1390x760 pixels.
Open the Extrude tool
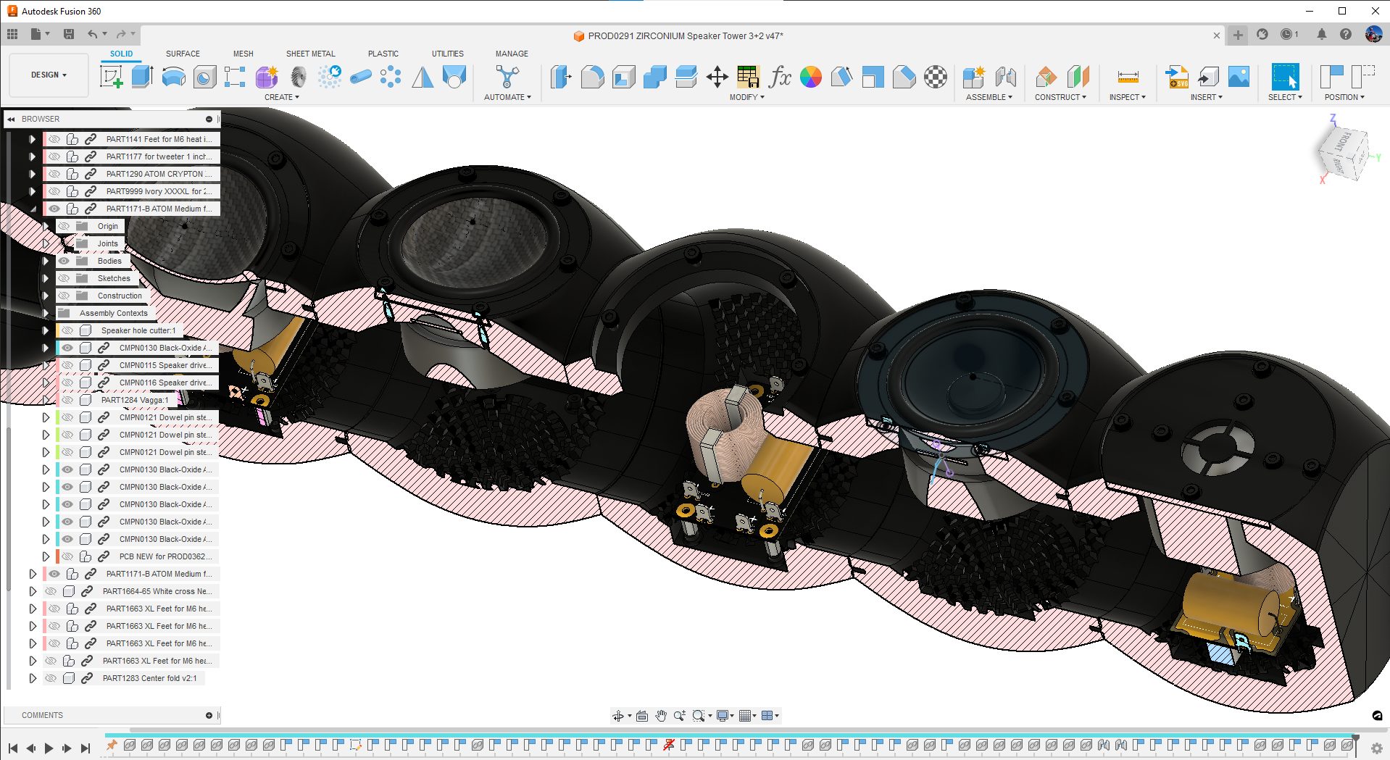click(141, 76)
